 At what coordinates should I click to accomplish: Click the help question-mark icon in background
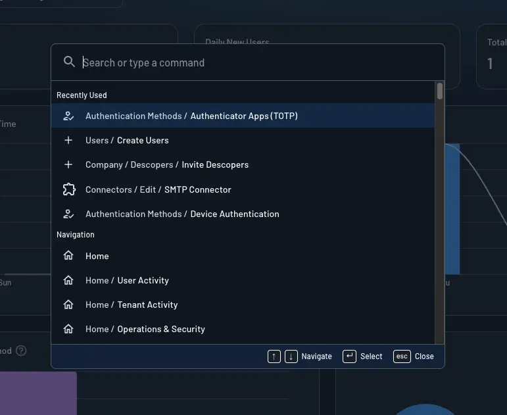tap(21, 351)
